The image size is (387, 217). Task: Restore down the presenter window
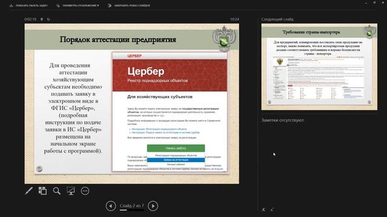pos(374,2)
